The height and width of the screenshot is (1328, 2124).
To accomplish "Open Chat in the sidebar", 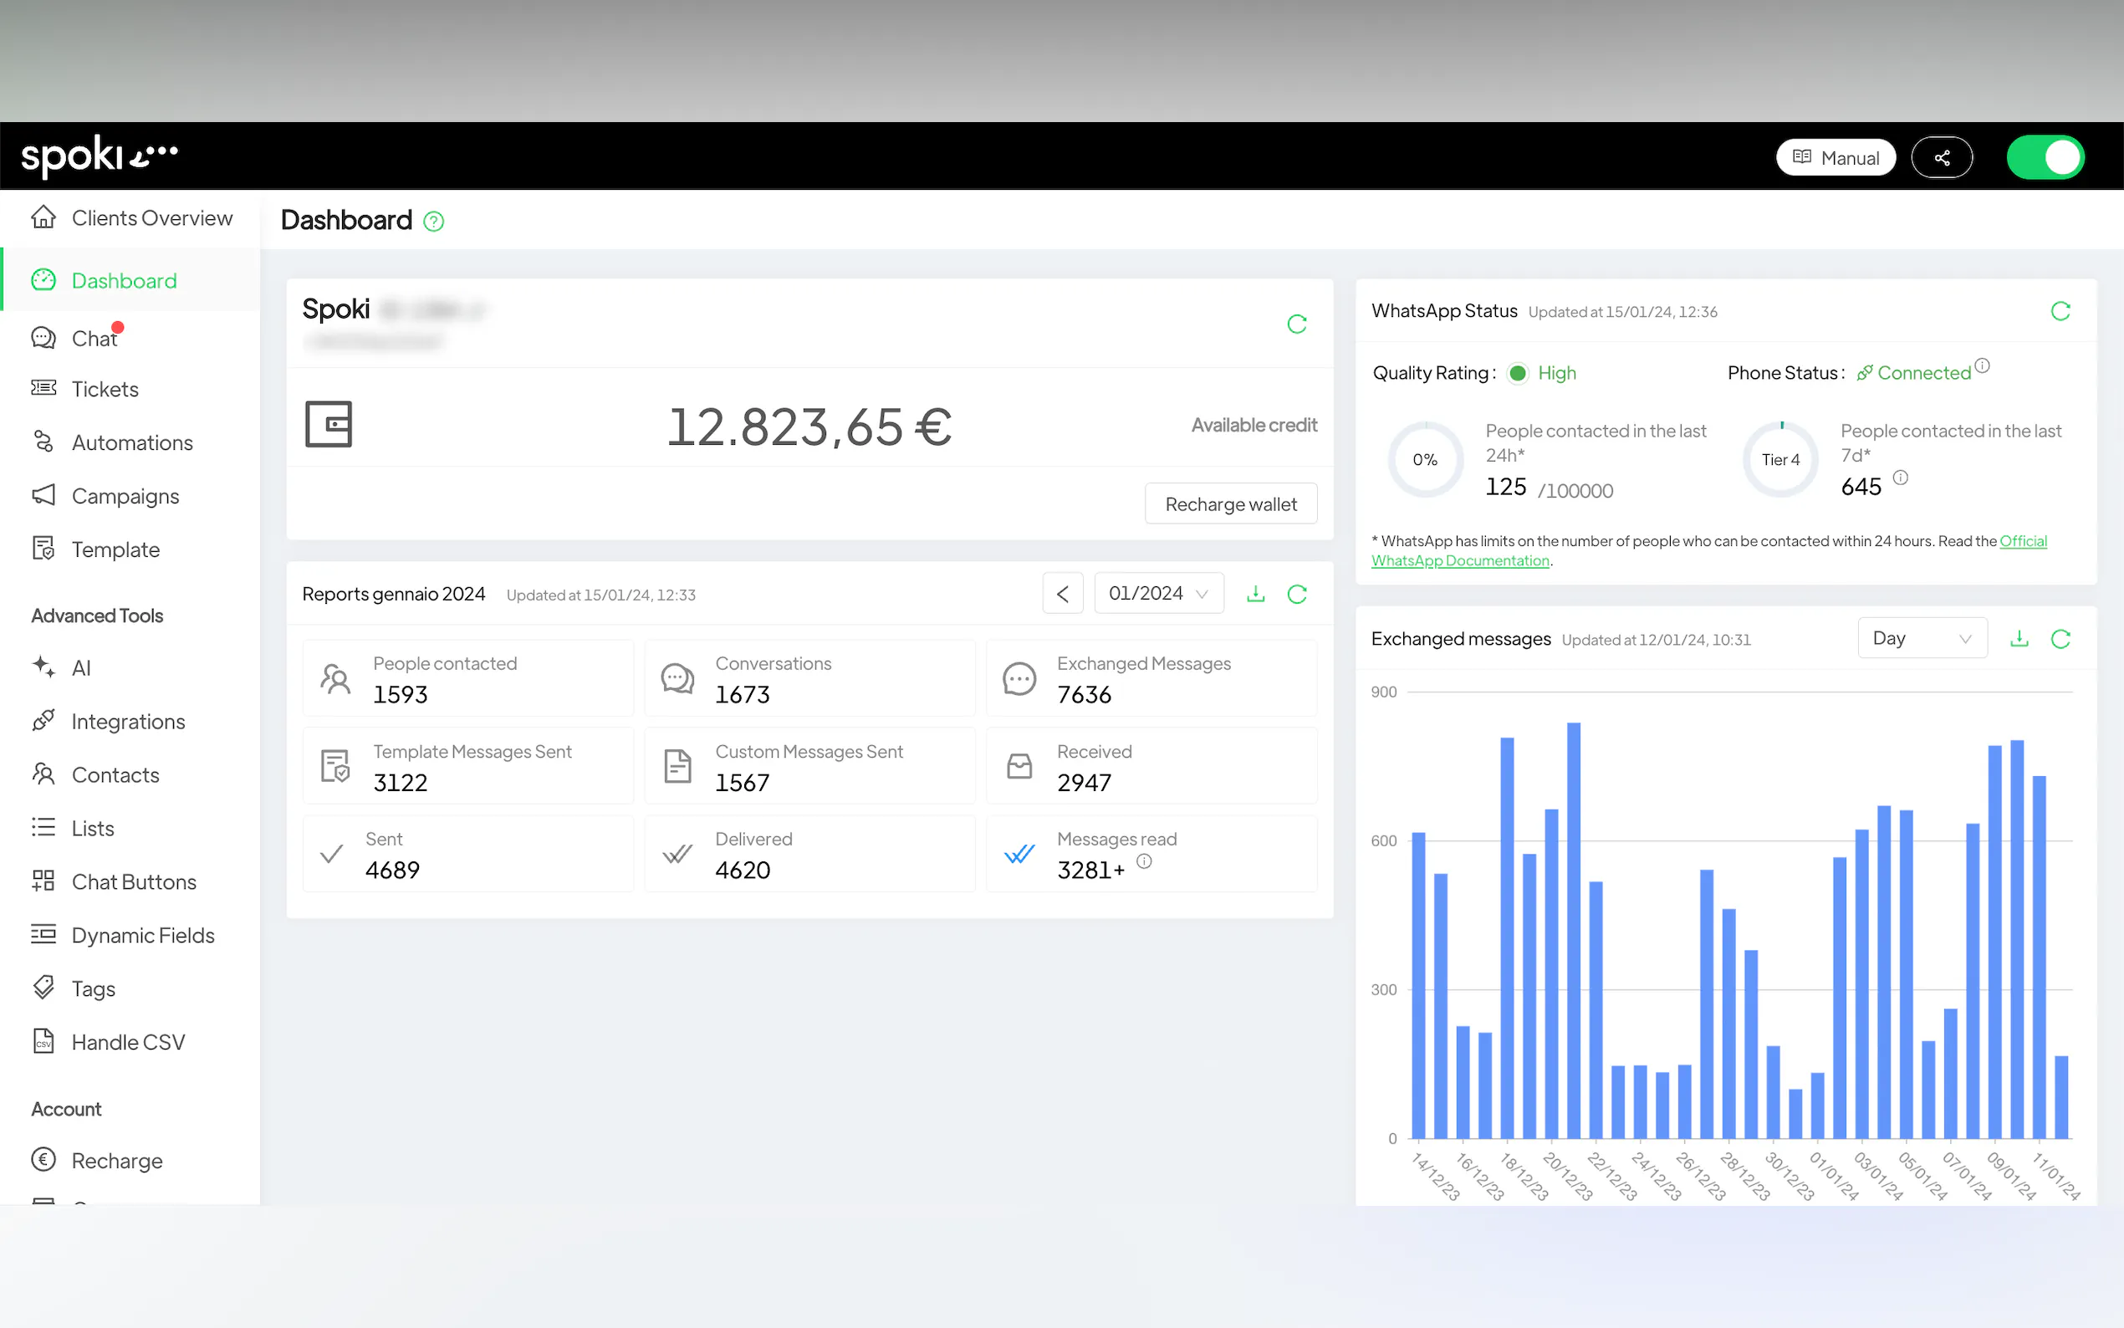I will [94, 338].
